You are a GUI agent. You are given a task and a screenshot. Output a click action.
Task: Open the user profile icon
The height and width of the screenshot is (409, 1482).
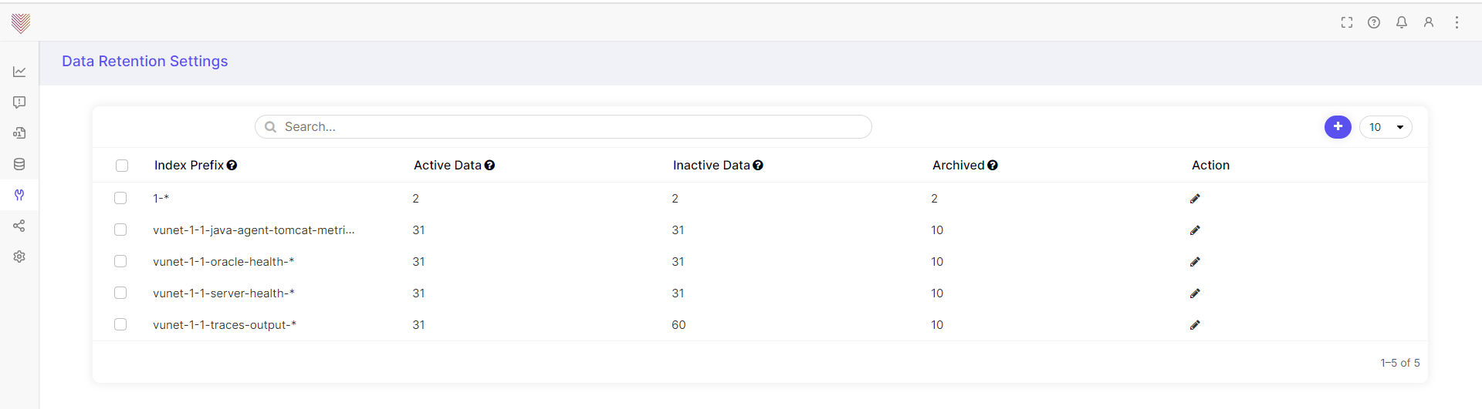(x=1429, y=22)
